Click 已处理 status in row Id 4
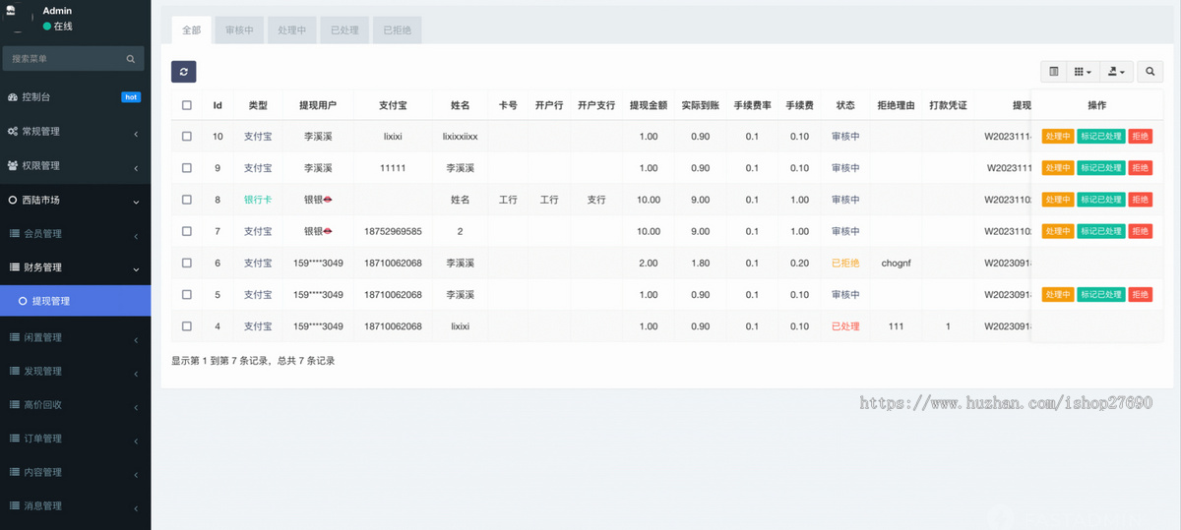Image resolution: width=1181 pixels, height=530 pixels. click(845, 325)
